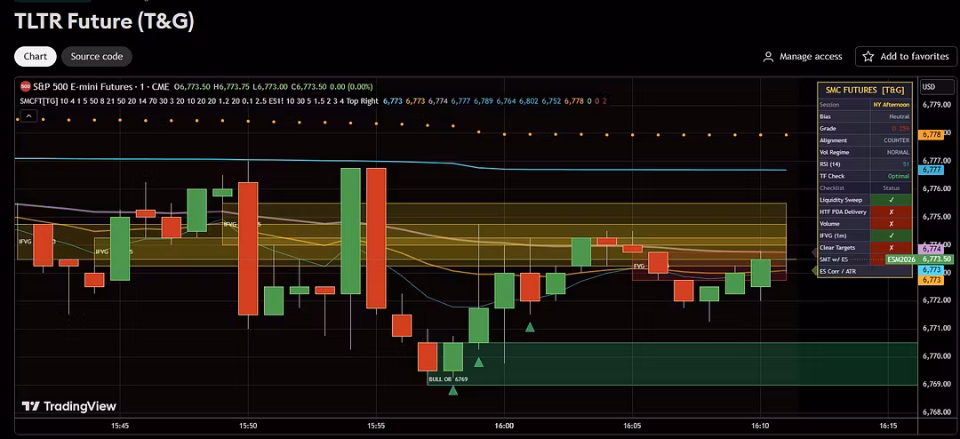Click the IFVG label at chart left edge

coord(26,242)
